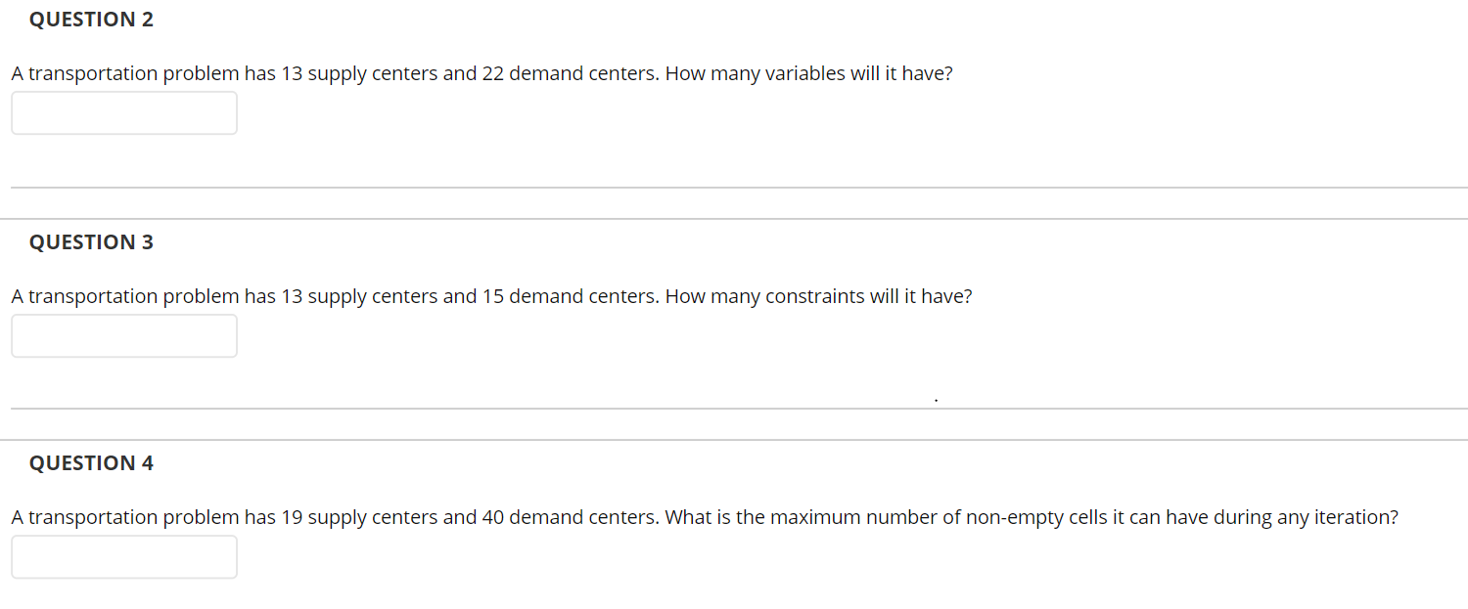Select the QUESTION 3 heading
Viewport: 1468px width, 609px height.
click(91, 241)
